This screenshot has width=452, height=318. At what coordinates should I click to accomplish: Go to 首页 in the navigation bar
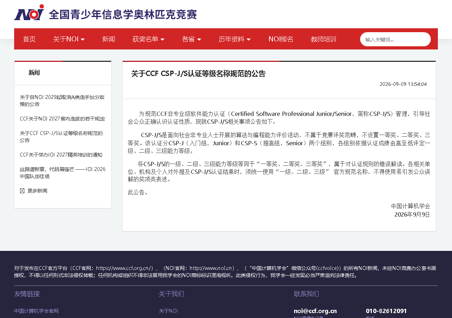tap(29, 39)
